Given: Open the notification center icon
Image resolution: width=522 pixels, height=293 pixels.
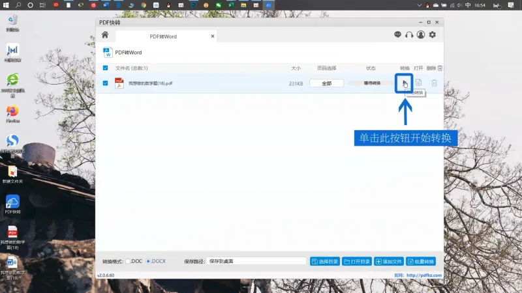Looking at the screenshot, I should pos(511,5).
